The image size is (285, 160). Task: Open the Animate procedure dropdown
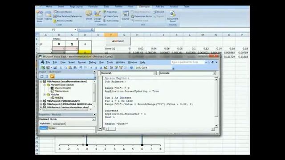[214, 73]
